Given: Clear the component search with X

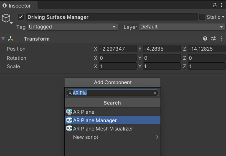Looking at the screenshot, I should (155, 93).
